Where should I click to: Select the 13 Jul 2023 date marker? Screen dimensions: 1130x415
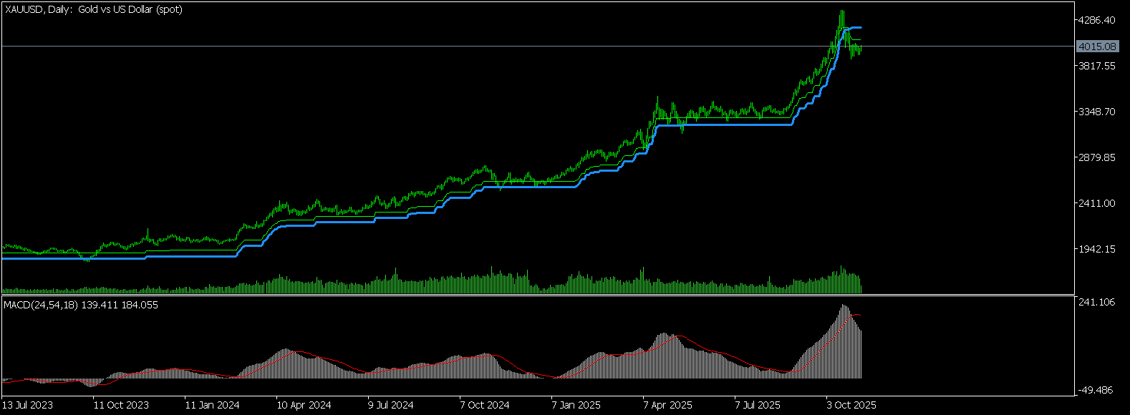[x=28, y=405]
